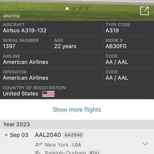Tap Show more flights link
The height and width of the screenshot is (154, 154).
(x=77, y=110)
